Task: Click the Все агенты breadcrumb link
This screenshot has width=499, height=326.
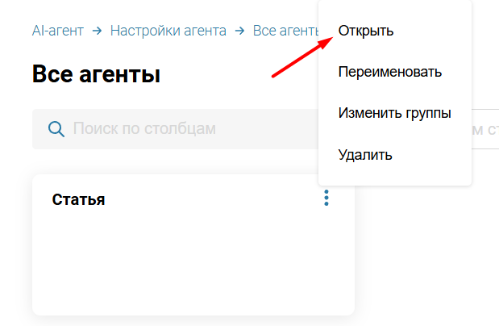Action: click(x=285, y=31)
